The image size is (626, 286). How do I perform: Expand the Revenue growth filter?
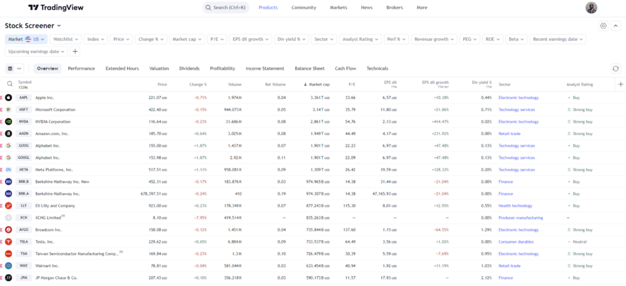pos(434,39)
